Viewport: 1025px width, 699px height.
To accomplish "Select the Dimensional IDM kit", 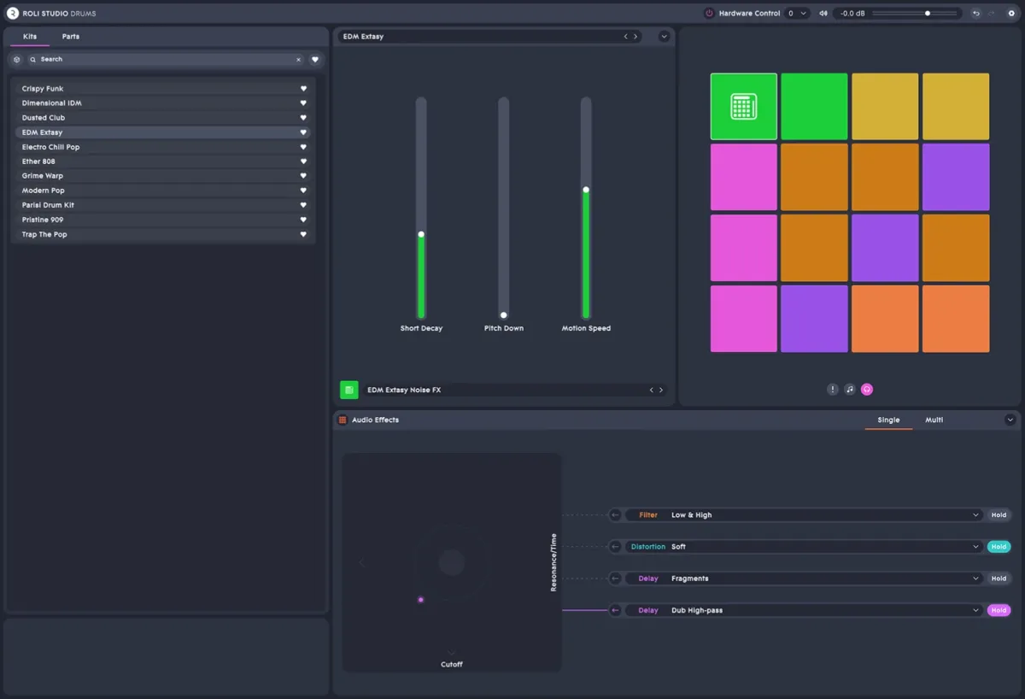I will point(162,103).
